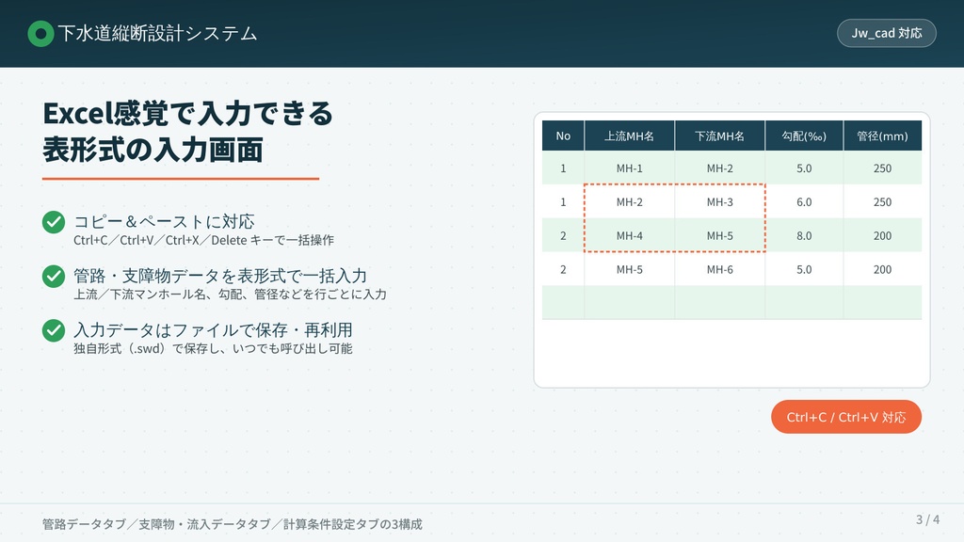Click the green circle logo beside 下水道縦断設計システム
This screenshot has height=542, width=964.
click(40, 34)
